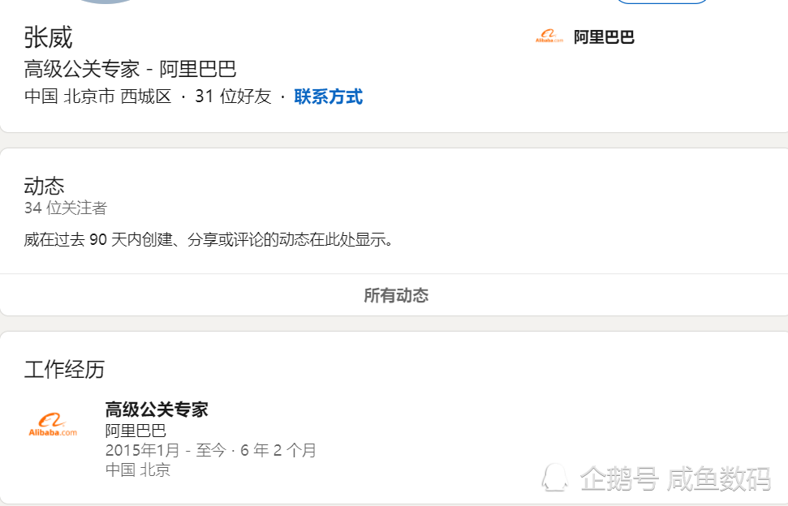Open 阿里巴巴 company link at top right

[x=604, y=36]
